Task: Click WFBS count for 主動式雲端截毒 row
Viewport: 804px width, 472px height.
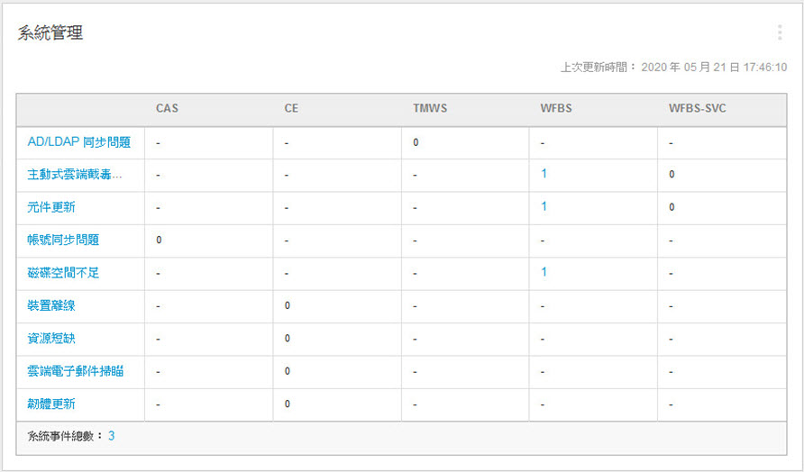Action: (x=544, y=174)
